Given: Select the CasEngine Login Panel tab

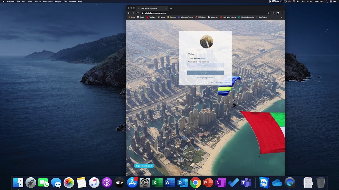Looking at the screenshot, I should pos(152,8).
